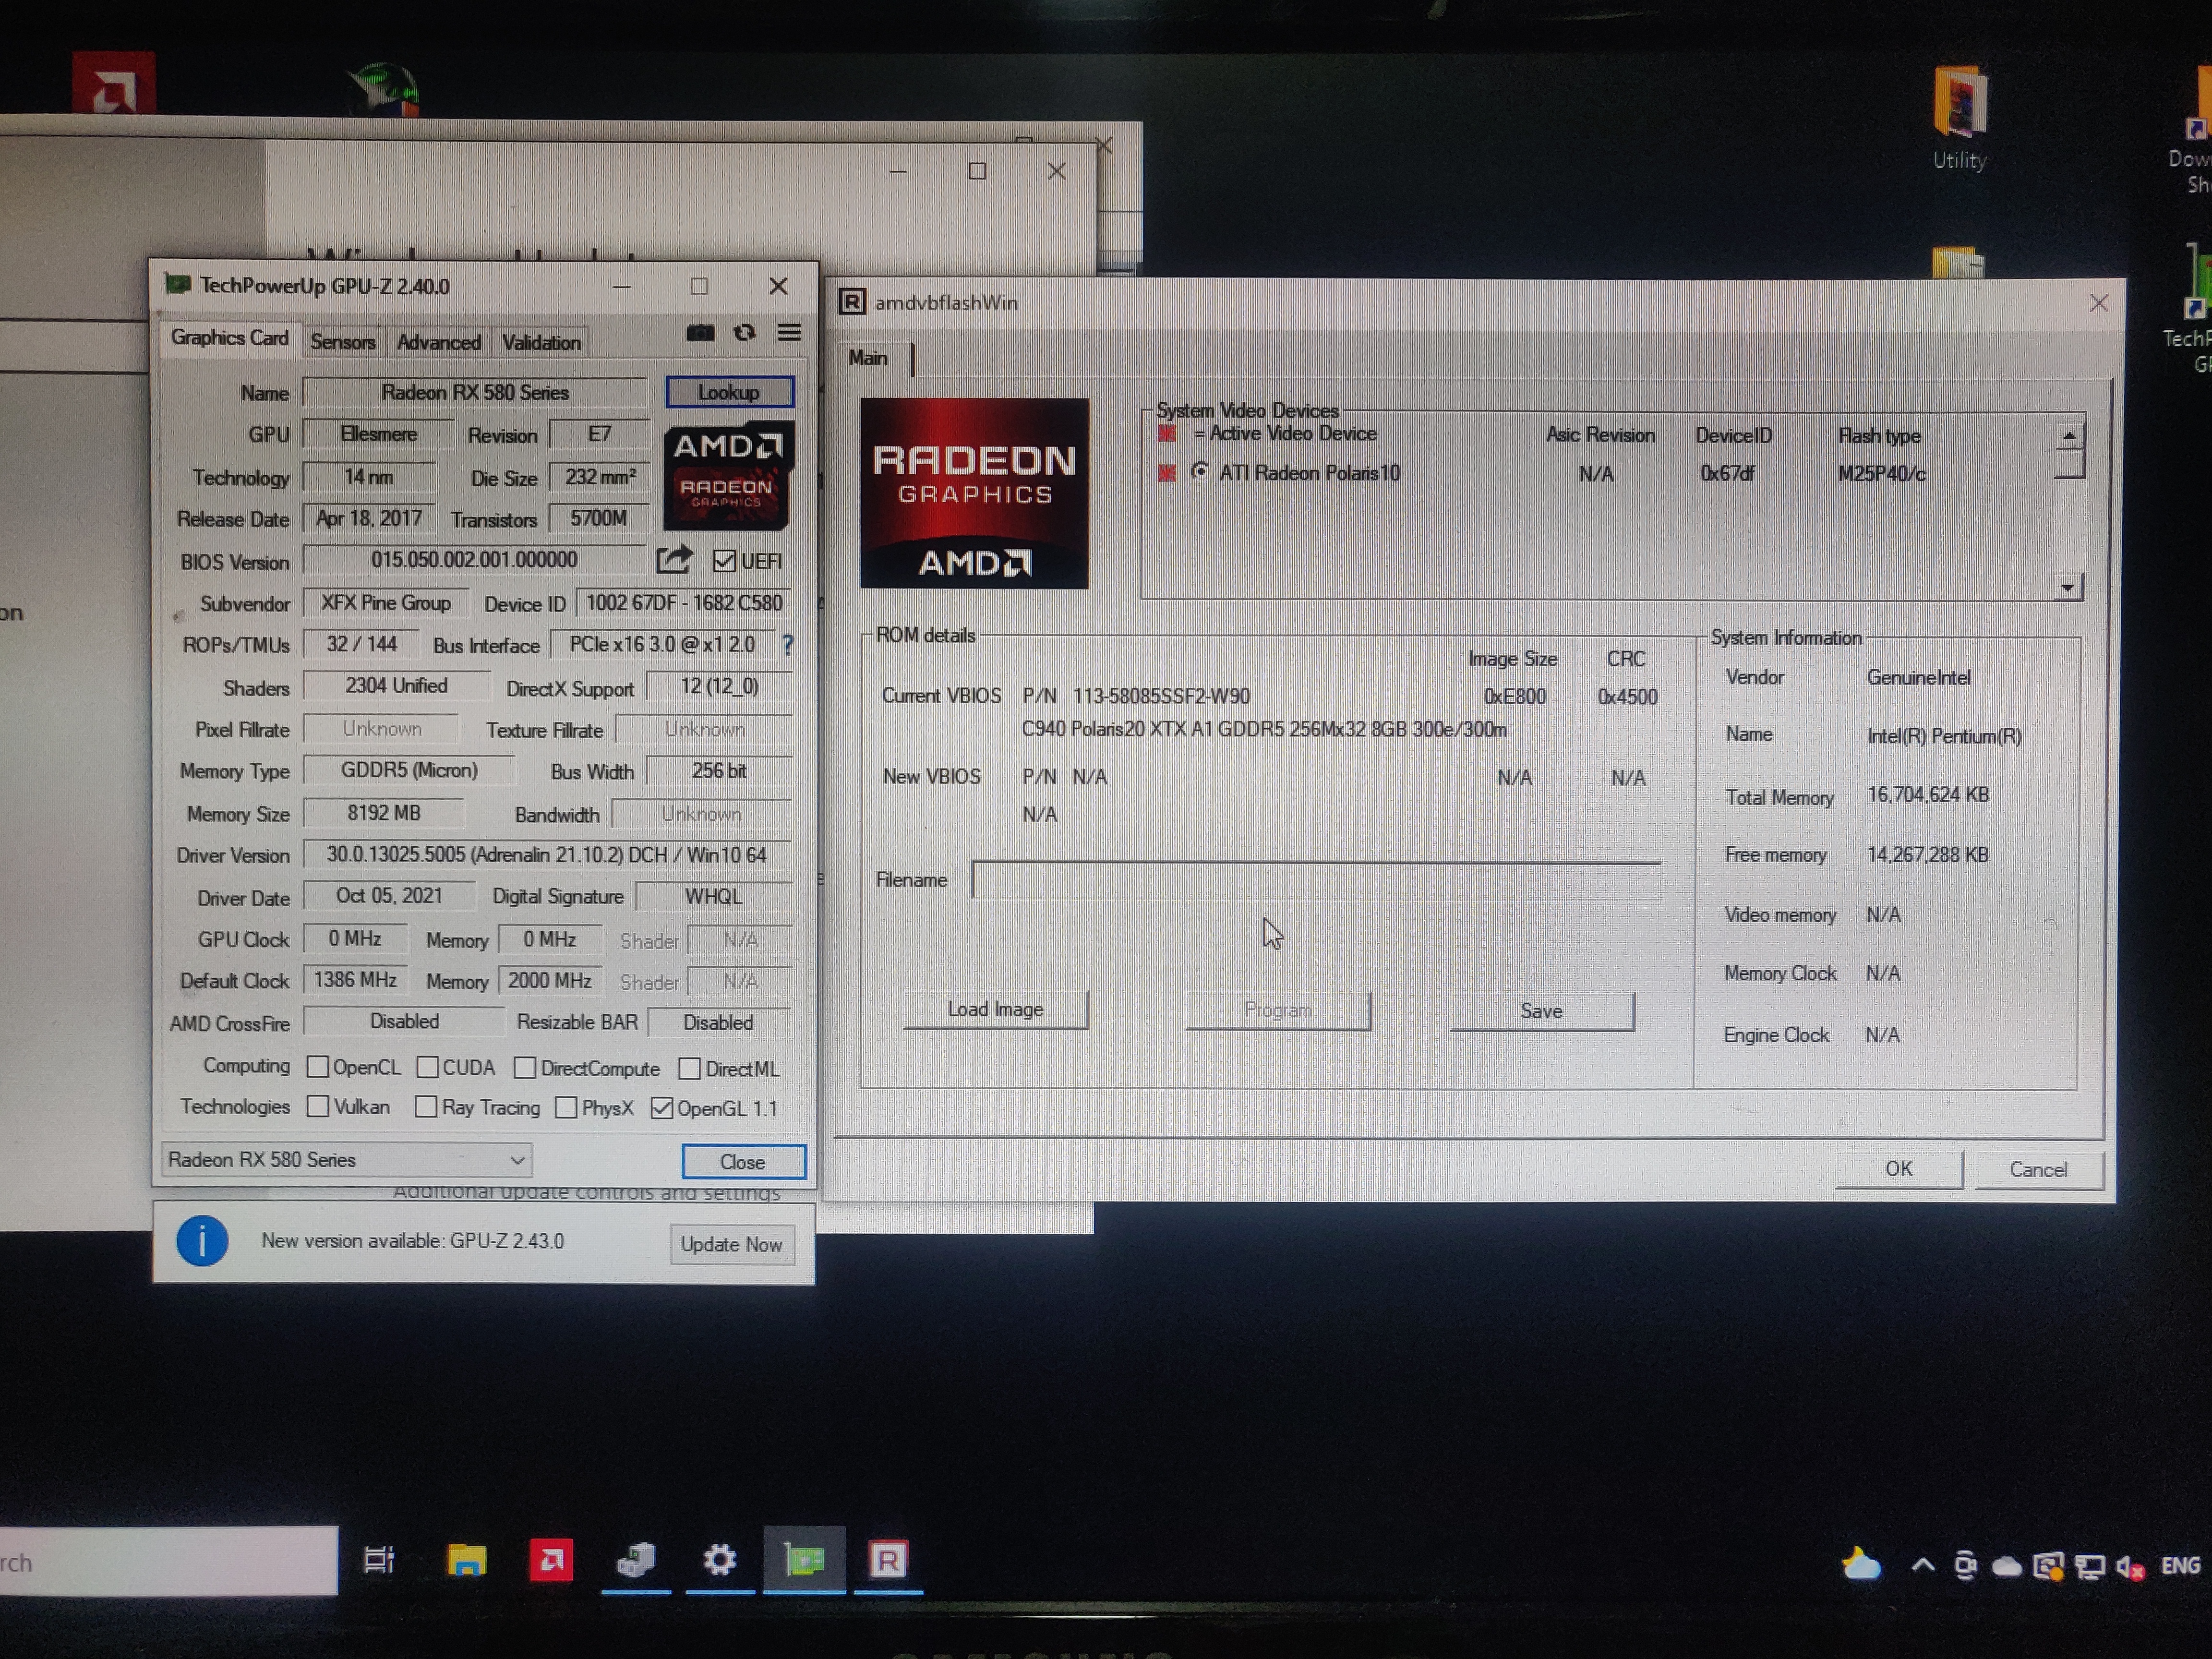Toggle the OpenGL 1.1 checkbox
The width and height of the screenshot is (2212, 1659).
point(661,1108)
